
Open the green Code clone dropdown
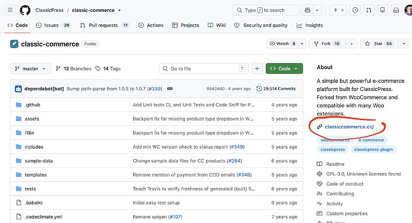pos(284,68)
